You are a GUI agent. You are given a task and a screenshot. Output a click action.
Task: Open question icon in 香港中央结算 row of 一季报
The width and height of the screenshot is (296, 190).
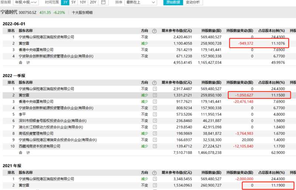[155, 102]
